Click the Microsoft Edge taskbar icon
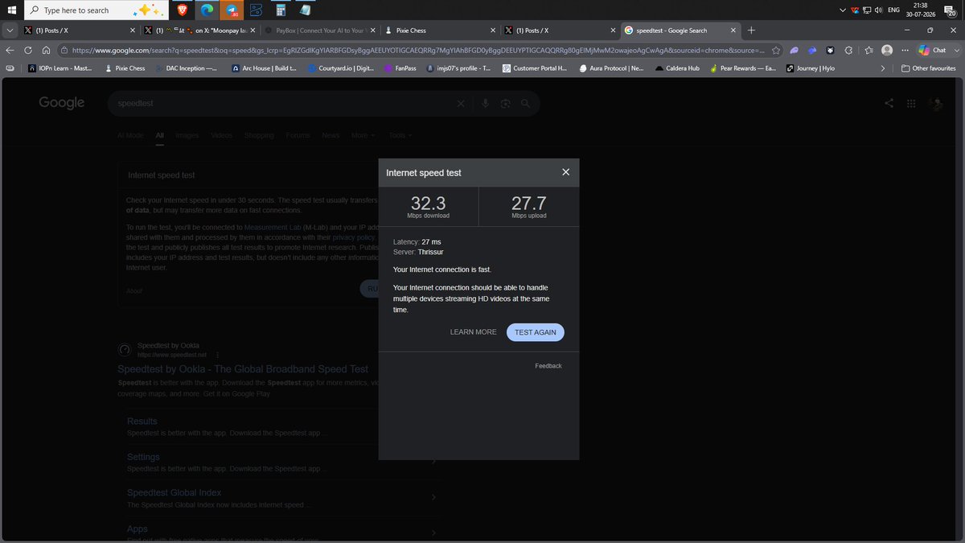This screenshot has width=965, height=543. point(207,10)
